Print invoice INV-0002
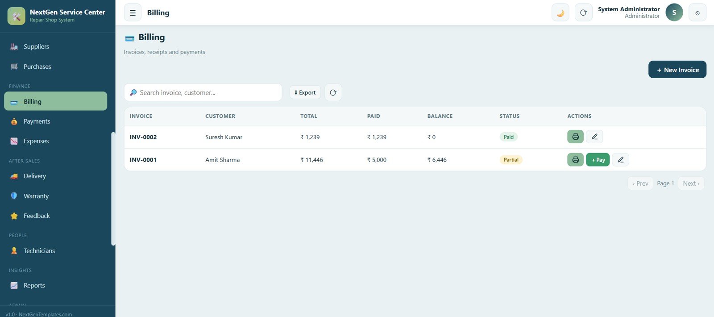Screen dimensions: 714x317 [575, 137]
